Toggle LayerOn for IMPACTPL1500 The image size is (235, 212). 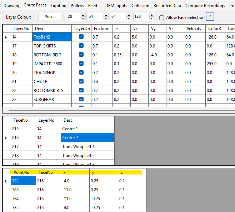coord(81,64)
